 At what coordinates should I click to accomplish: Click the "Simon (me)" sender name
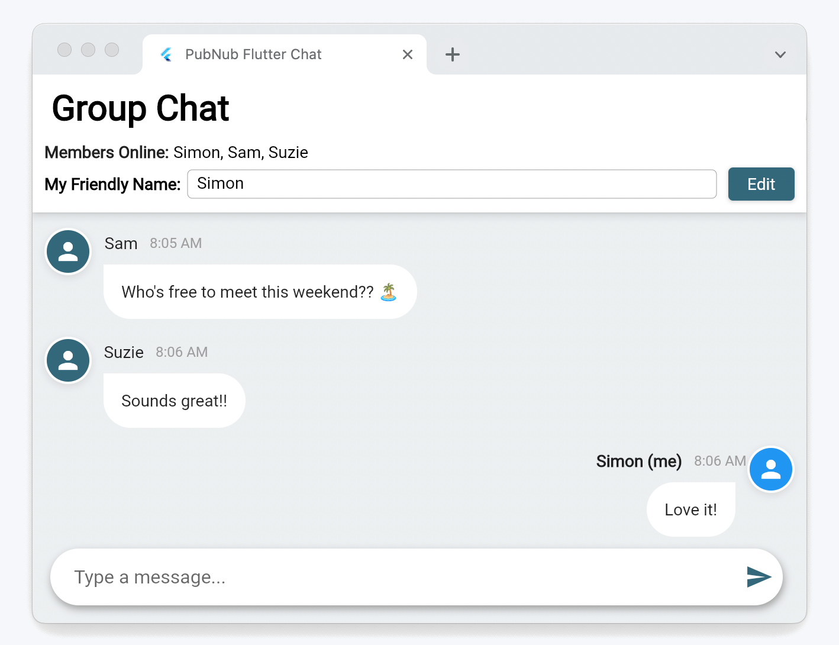click(x=638, y=461)
